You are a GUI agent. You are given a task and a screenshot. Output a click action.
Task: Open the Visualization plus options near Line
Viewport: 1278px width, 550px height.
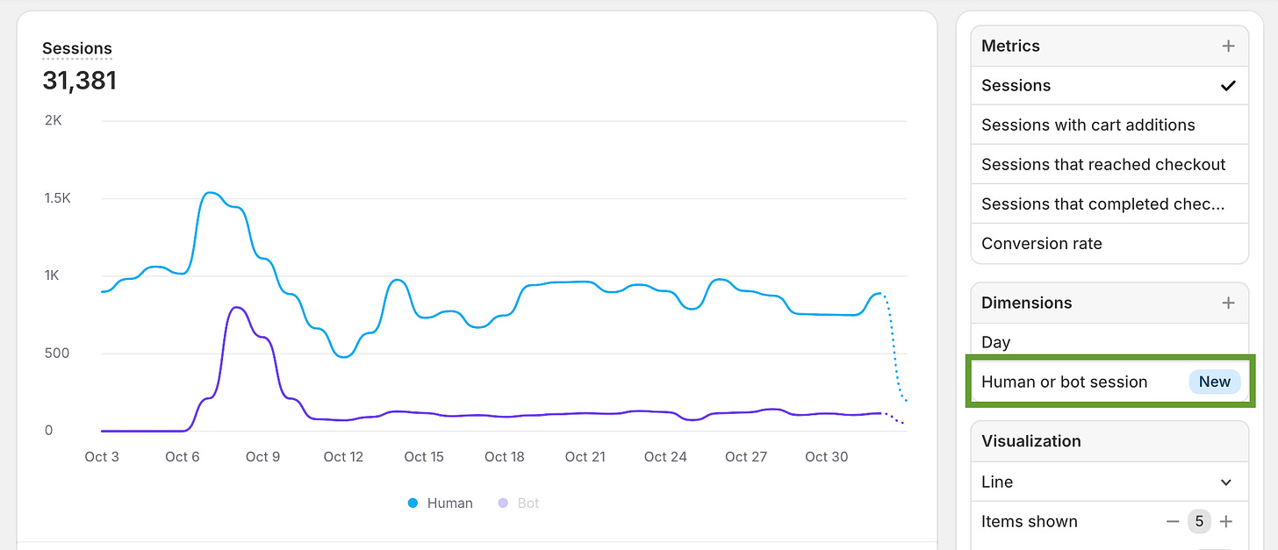click(1227, 482)
